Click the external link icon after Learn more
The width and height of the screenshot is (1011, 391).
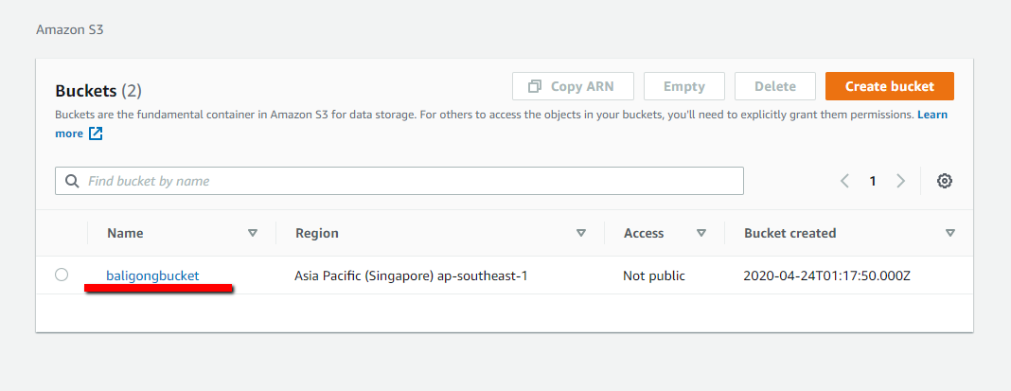96,133
